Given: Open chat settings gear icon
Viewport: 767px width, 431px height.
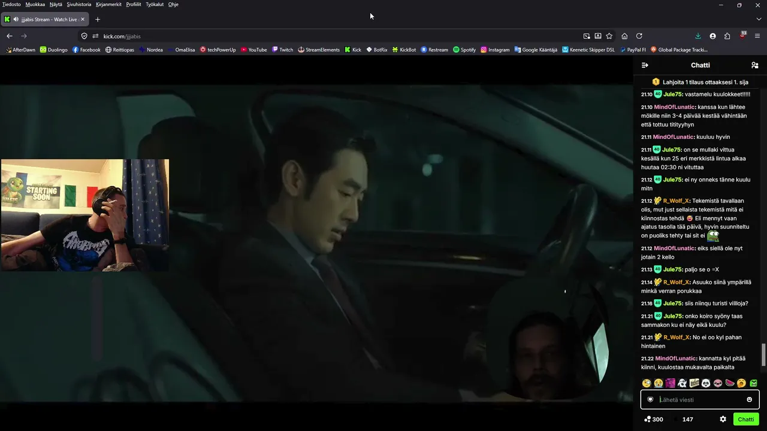Looking at the screenshot, I should pos(723,419).
